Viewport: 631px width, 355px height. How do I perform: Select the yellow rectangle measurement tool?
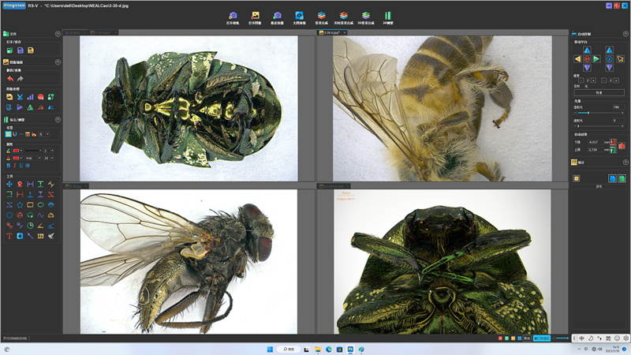point(30,205)
